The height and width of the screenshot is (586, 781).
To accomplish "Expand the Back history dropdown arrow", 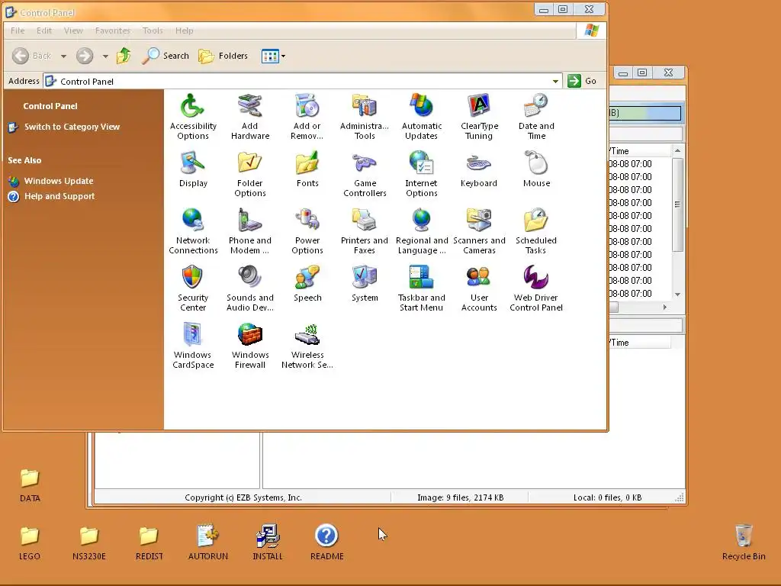I will pyautogui.click(x=64, y=56).
